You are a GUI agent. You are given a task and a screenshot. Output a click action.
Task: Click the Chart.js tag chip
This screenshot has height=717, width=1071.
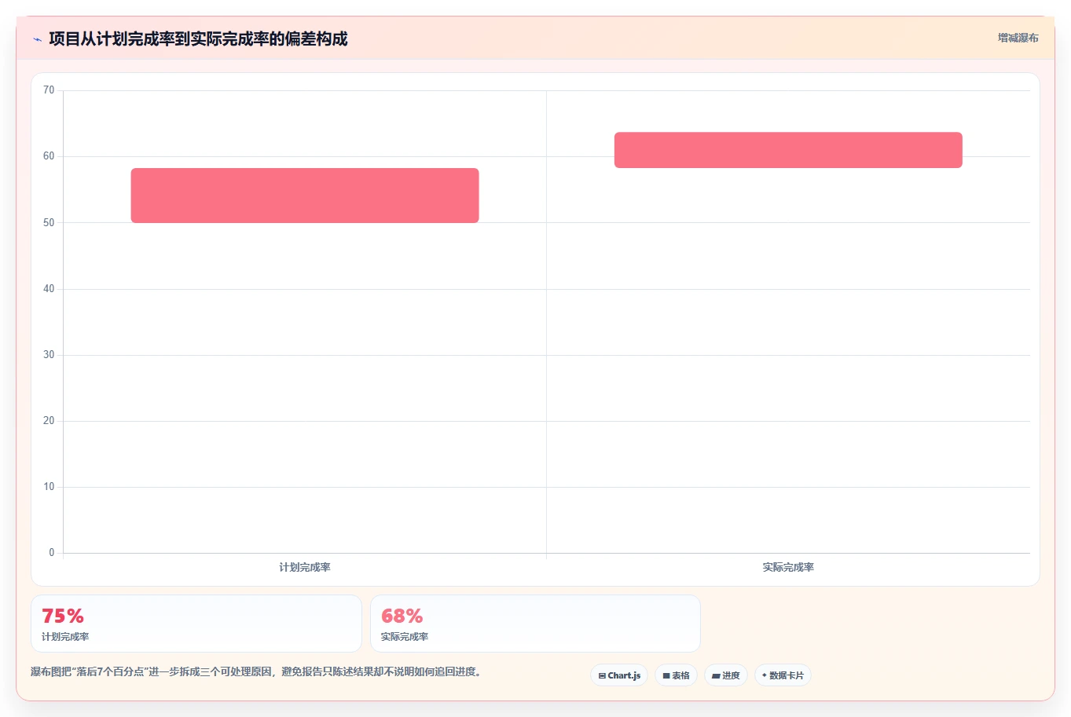619,675
